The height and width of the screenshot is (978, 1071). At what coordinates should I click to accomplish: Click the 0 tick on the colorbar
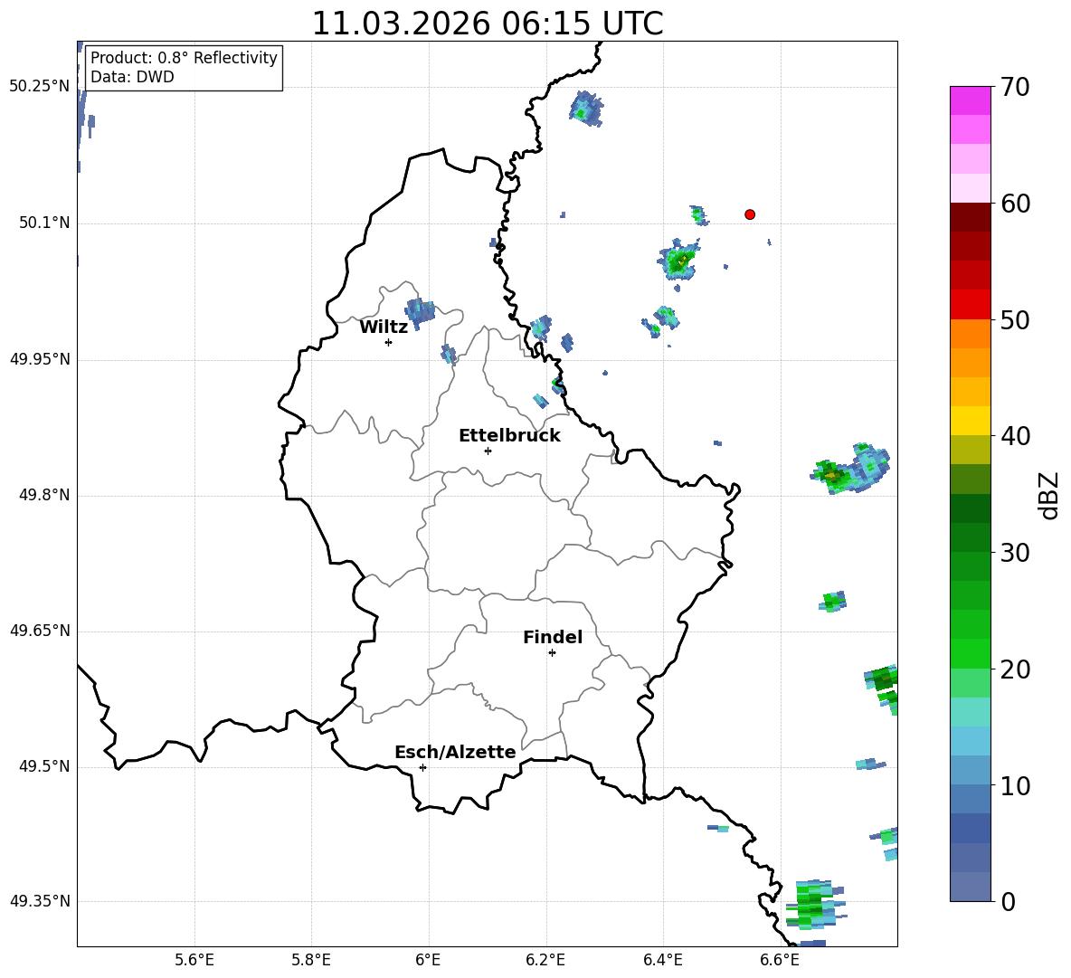tap(1008, 901)
